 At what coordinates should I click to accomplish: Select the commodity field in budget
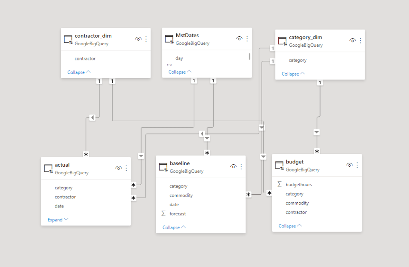click(297, 203)
